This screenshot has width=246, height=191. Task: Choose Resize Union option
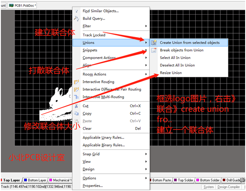point(189,73)
